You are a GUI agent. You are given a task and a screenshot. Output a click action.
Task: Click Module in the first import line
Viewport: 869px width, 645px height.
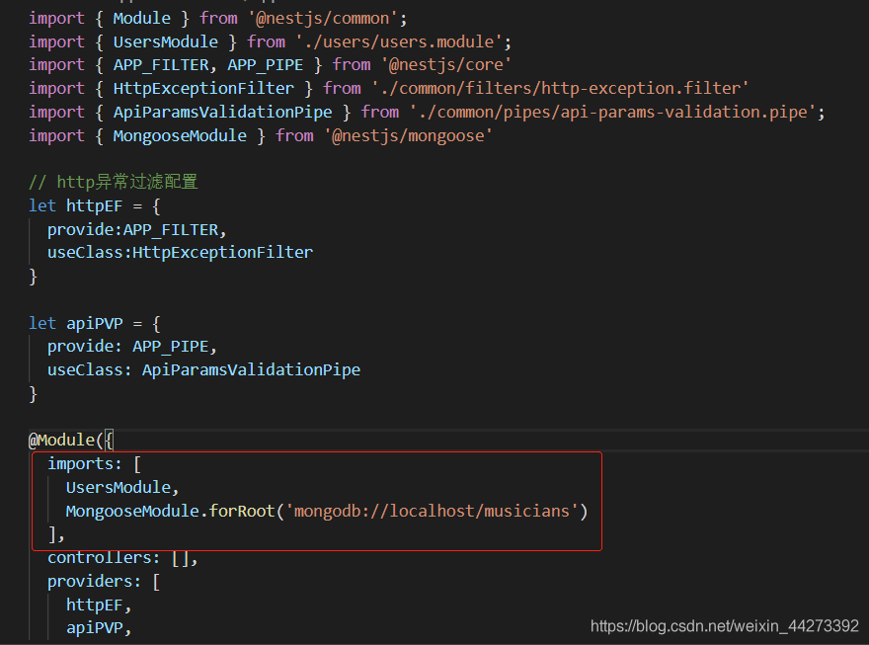pos(142,19)
